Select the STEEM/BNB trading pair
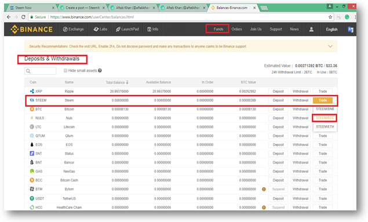The image size is (368, 222). (325, 109)
